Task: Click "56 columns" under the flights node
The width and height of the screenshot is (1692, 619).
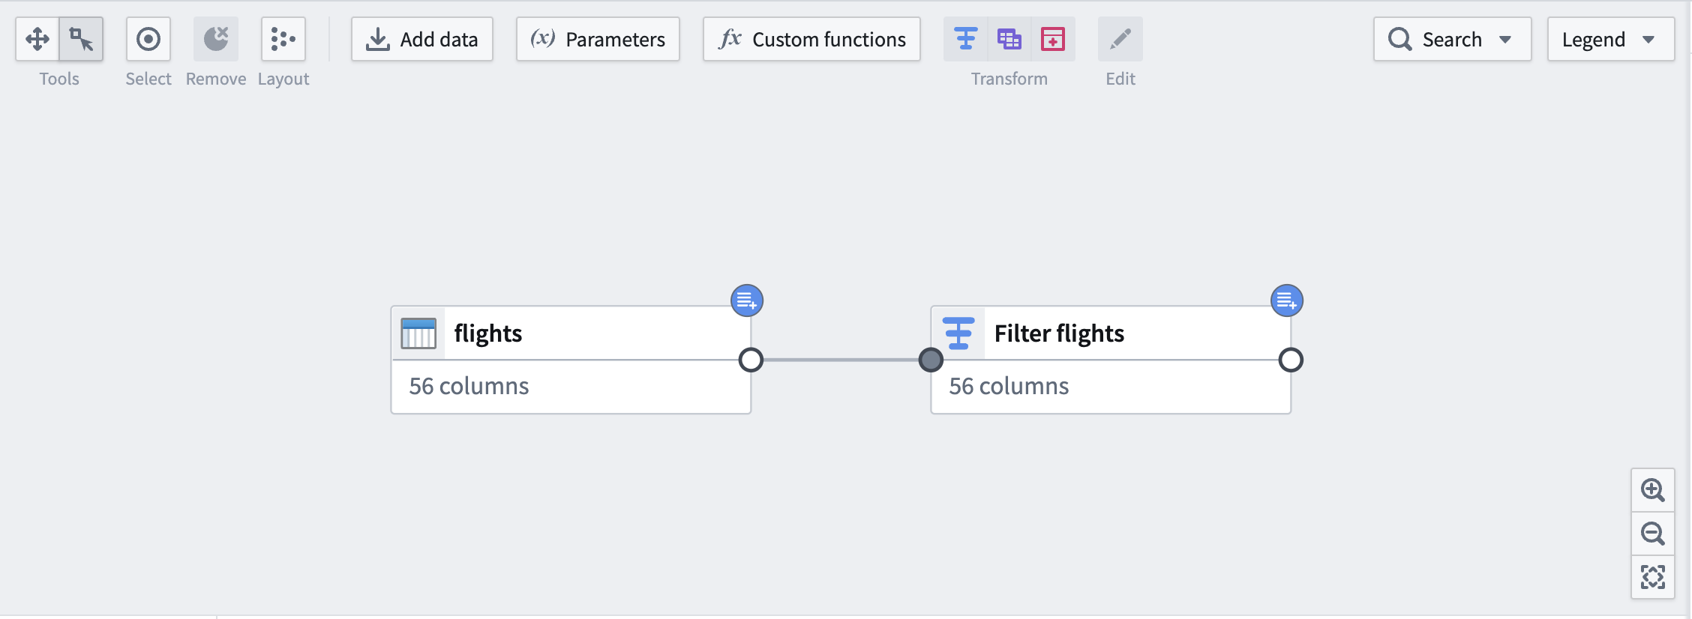Action: pos(469,386)
